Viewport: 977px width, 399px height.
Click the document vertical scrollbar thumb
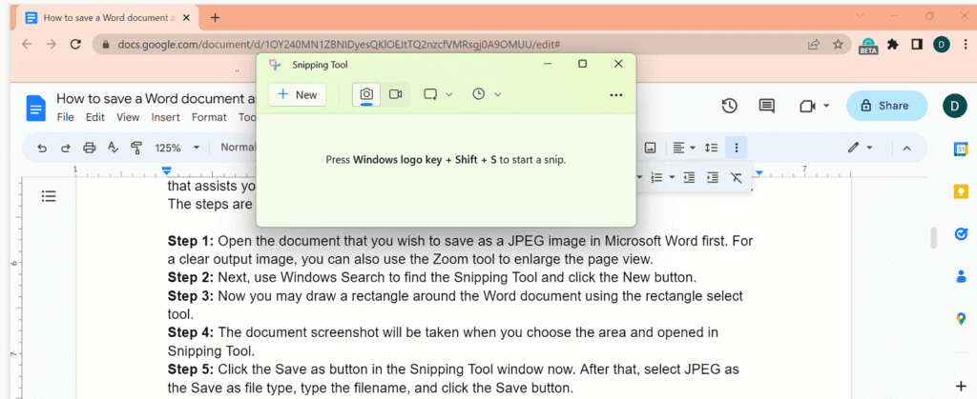tap(933, 238)
